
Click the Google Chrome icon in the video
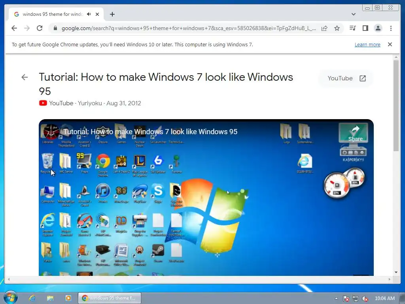(103, 165)
